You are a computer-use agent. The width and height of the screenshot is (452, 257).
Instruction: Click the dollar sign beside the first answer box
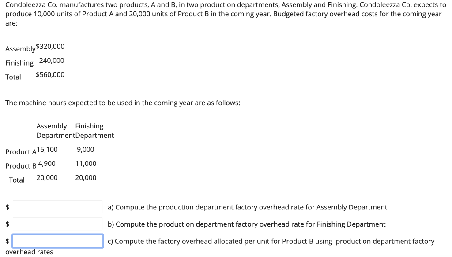(x=7, y=206)
